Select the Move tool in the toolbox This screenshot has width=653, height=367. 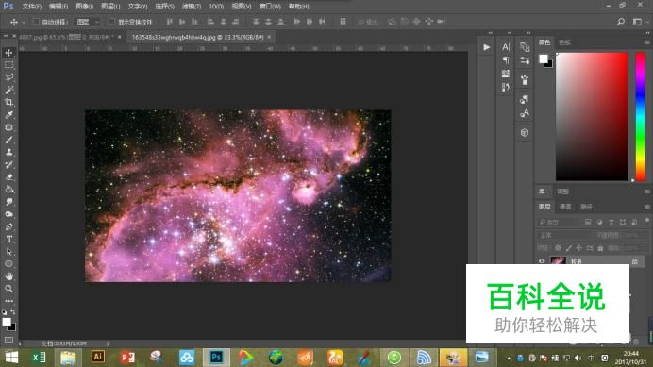[8, 53]
